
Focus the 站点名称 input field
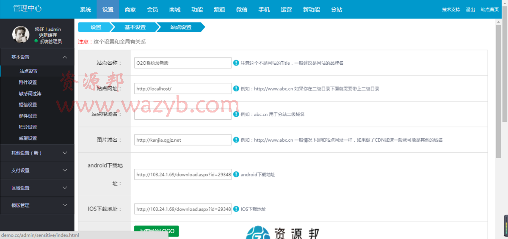[x=183, y=63]
